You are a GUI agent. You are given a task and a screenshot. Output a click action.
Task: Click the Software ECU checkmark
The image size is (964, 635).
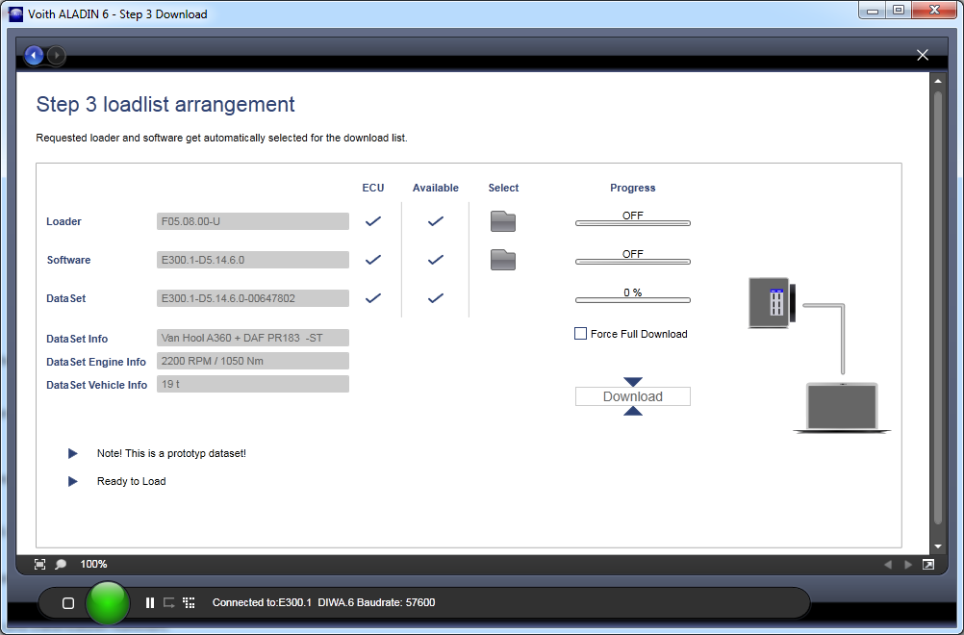373,260
